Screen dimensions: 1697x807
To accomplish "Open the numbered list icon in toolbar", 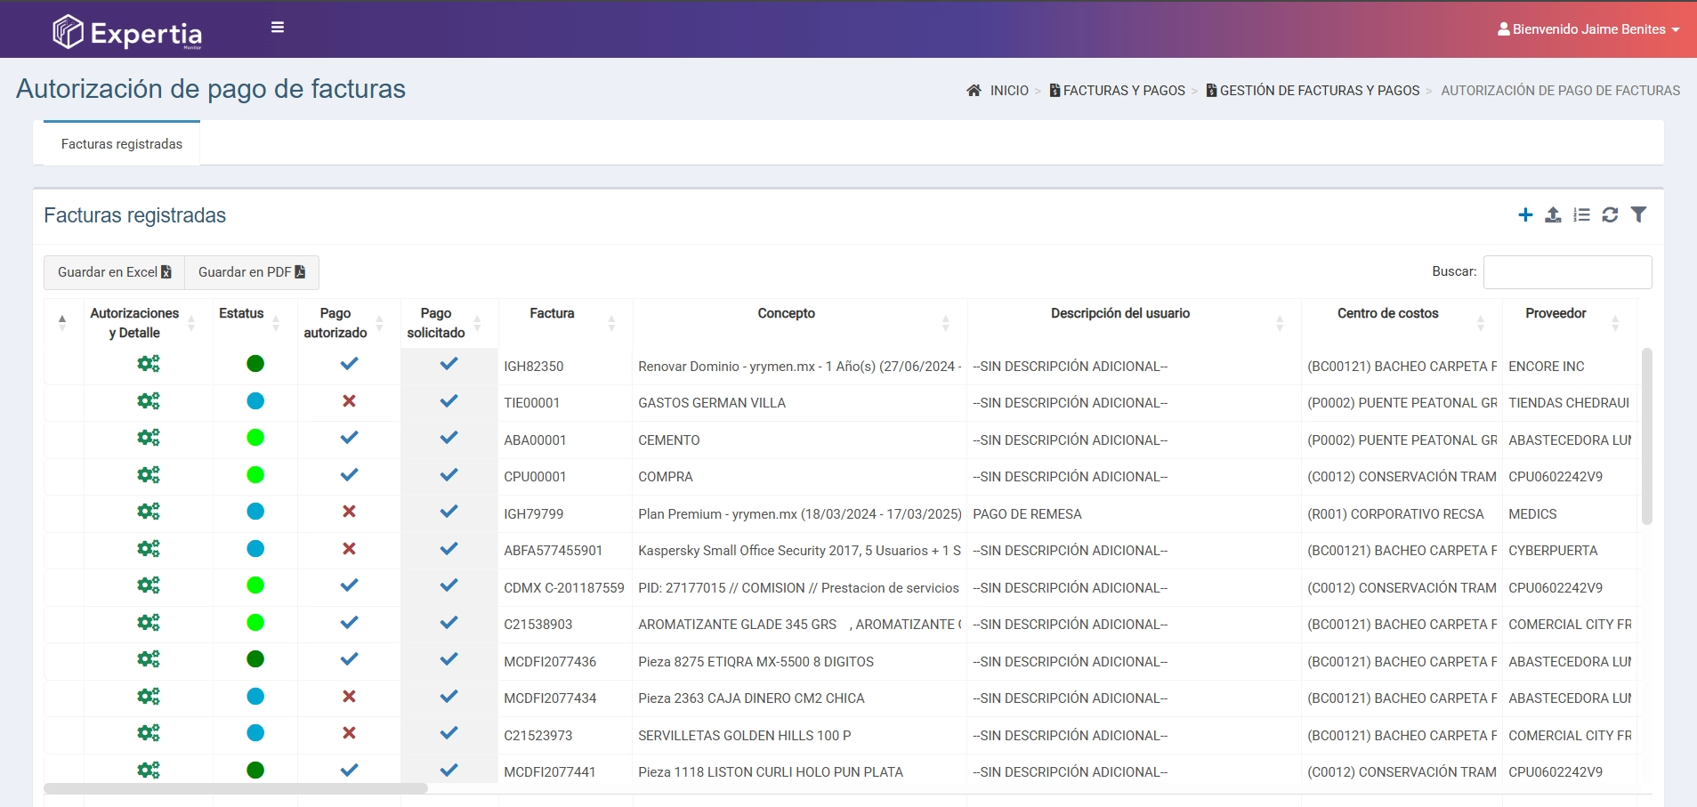I will 1581,215.
